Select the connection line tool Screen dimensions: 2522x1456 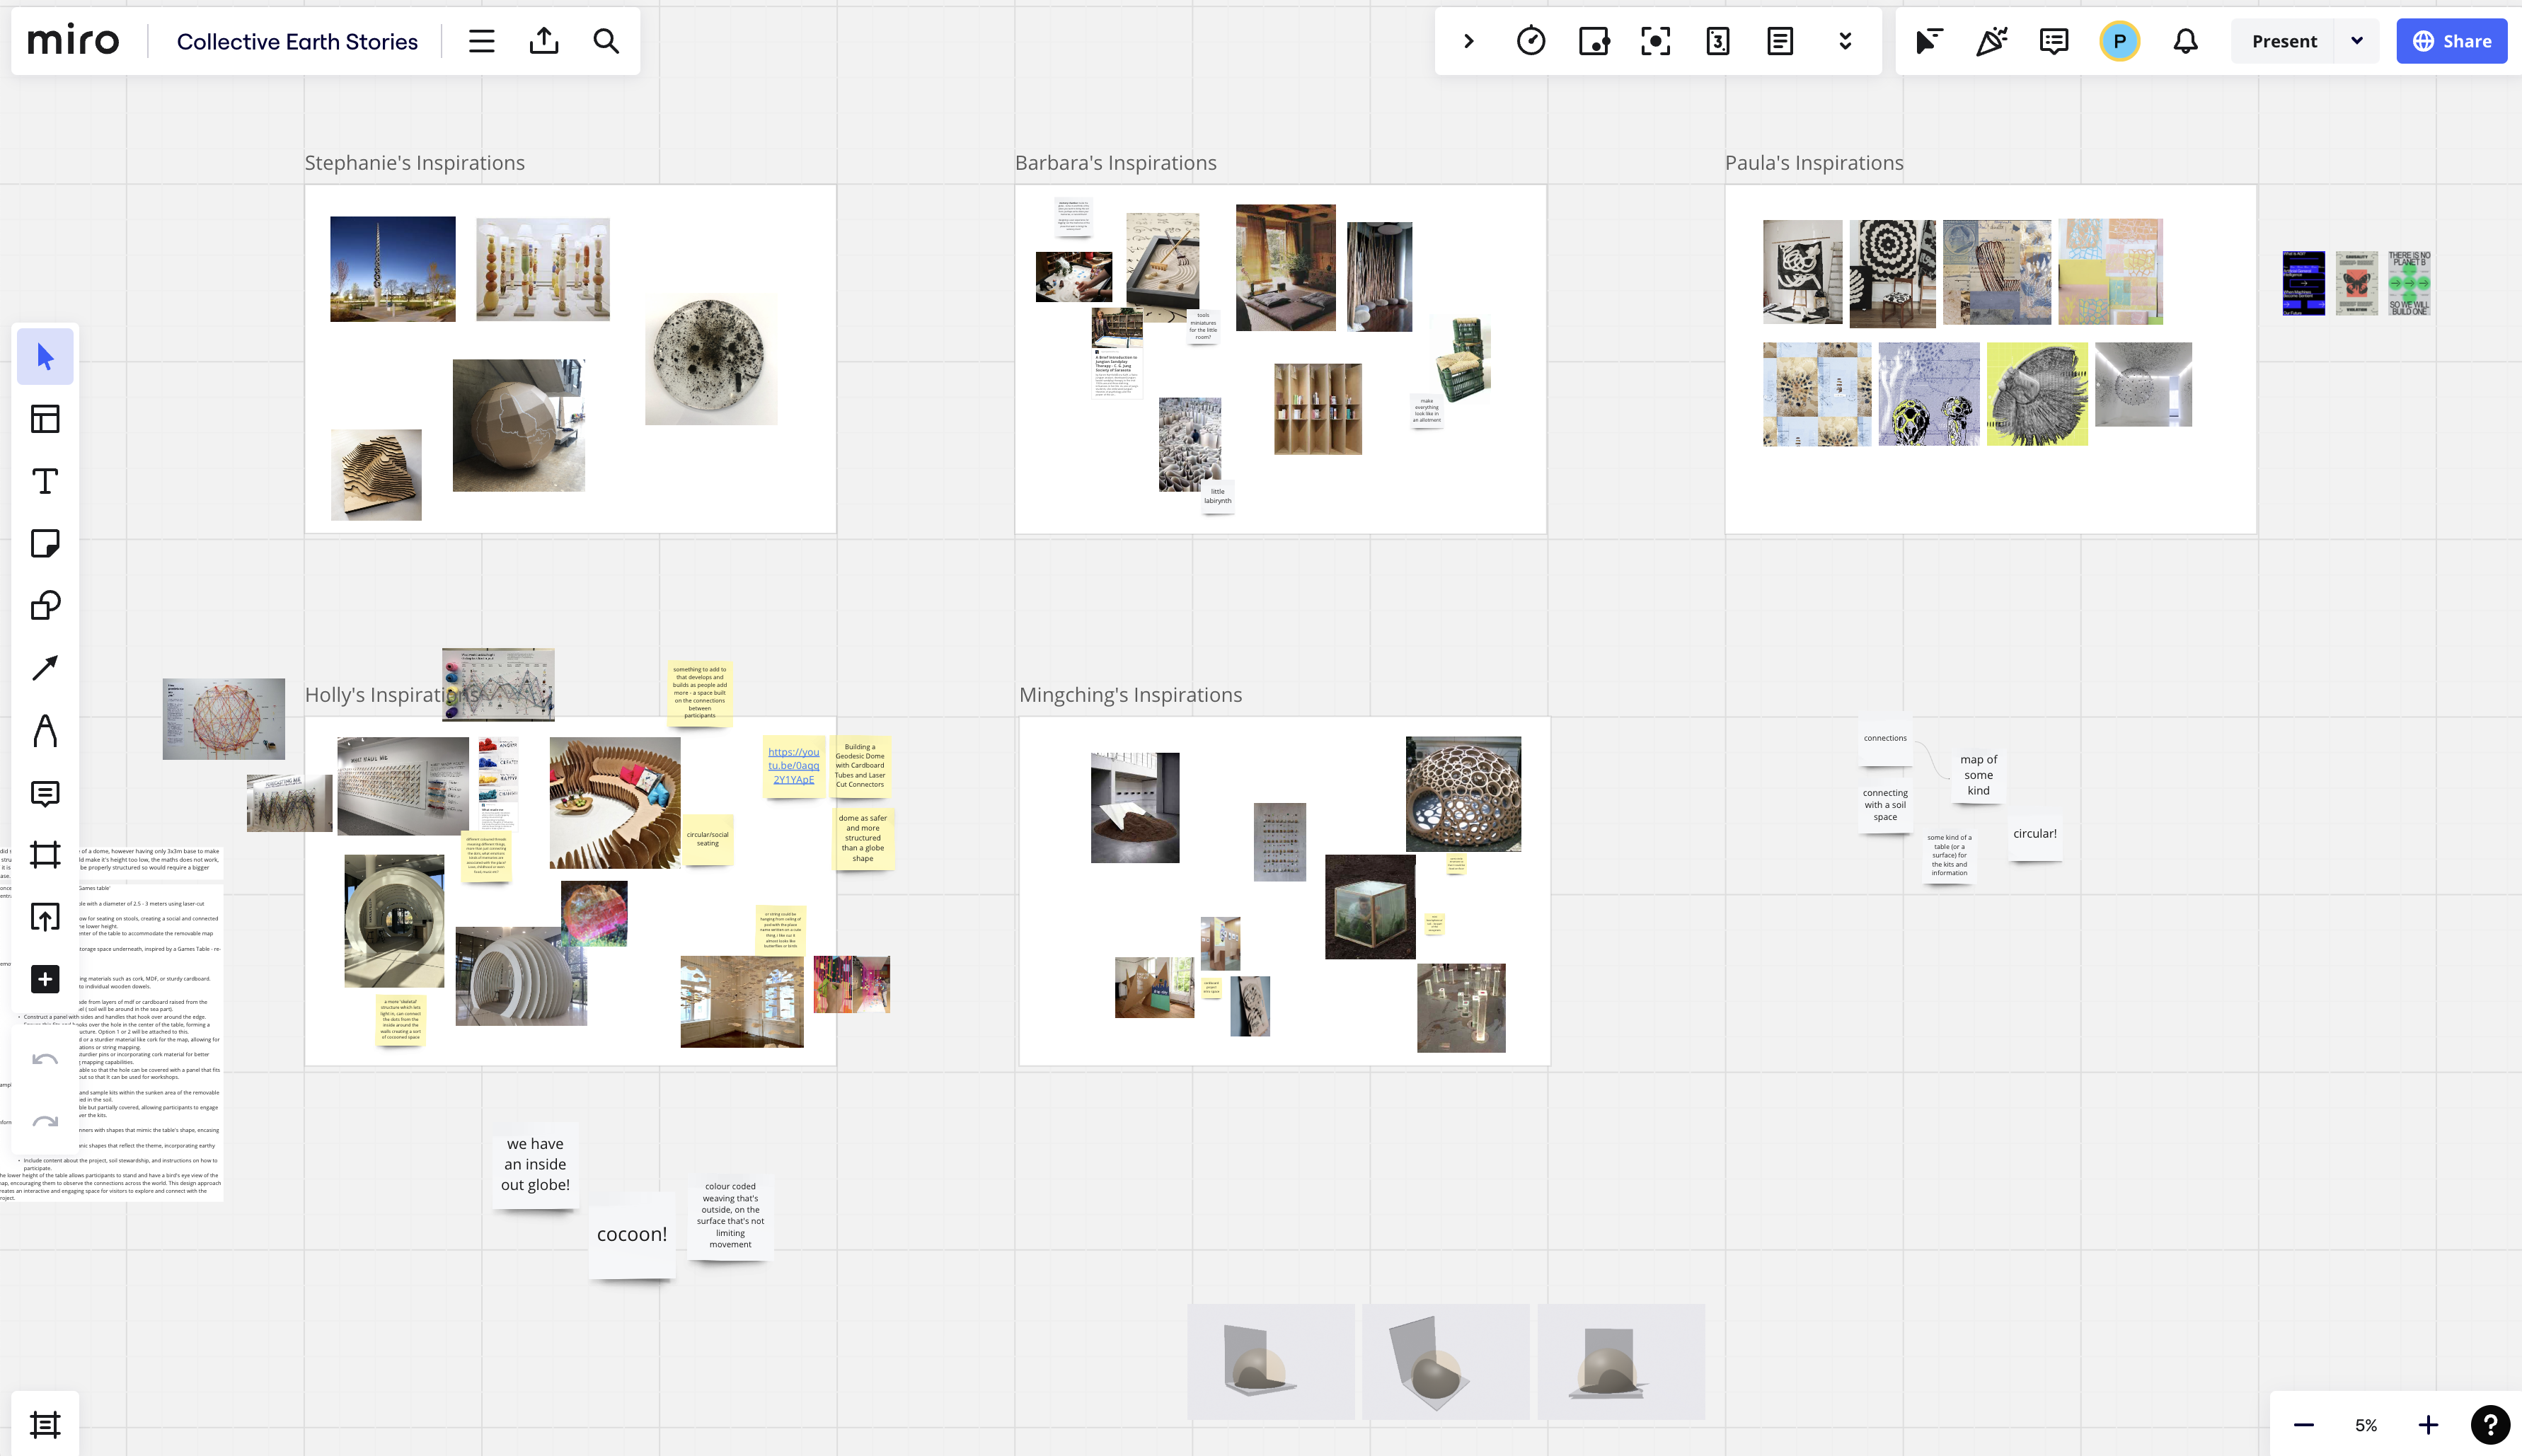click(x=45, y=668)
